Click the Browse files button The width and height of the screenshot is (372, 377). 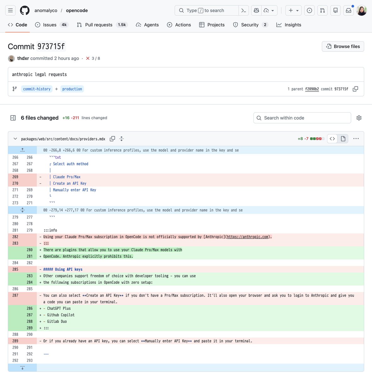(343, 46)
